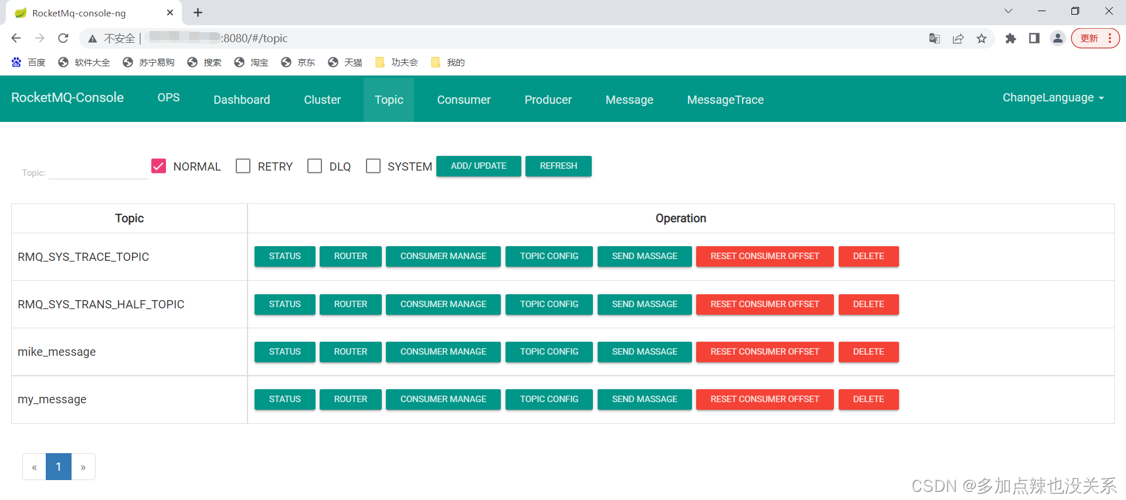Go back using browser back arrow
Image resolution: width=1126 pixels, height=500 pixels.
(16, 38)
